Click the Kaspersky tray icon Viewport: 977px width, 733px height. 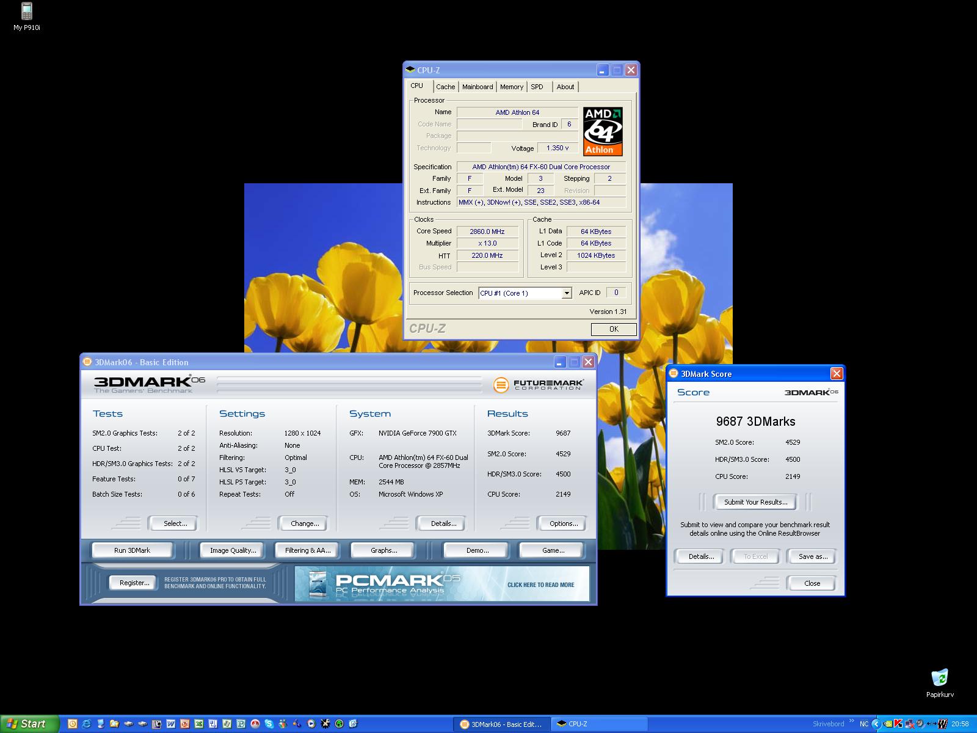(898, 724)
